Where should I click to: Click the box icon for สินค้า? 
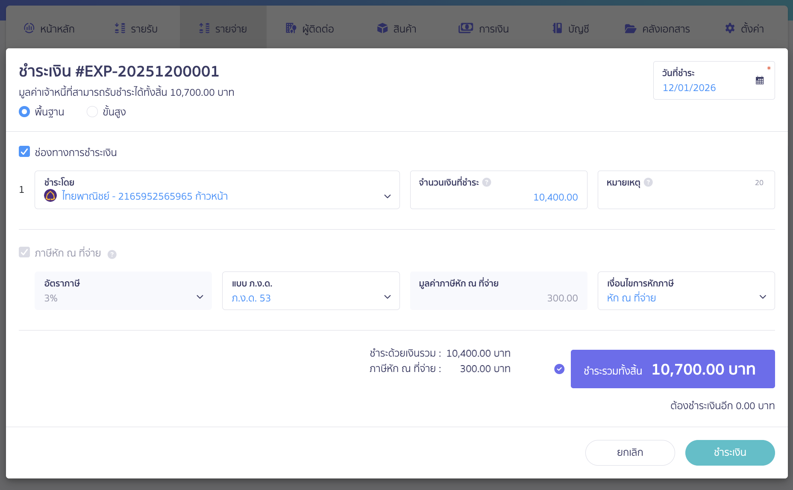[x=382, y=28]
